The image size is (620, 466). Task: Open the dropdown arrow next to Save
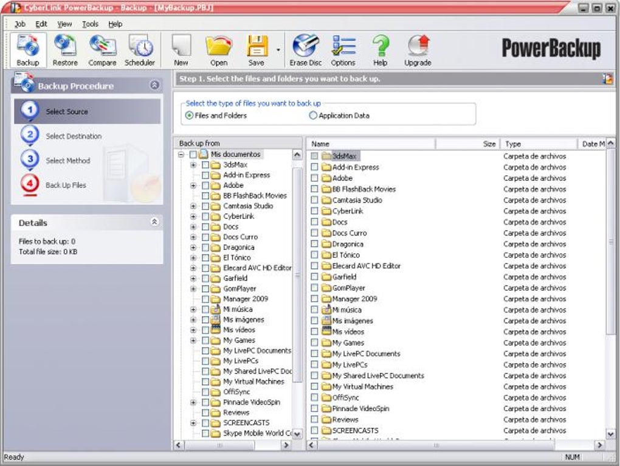point(278,50)
